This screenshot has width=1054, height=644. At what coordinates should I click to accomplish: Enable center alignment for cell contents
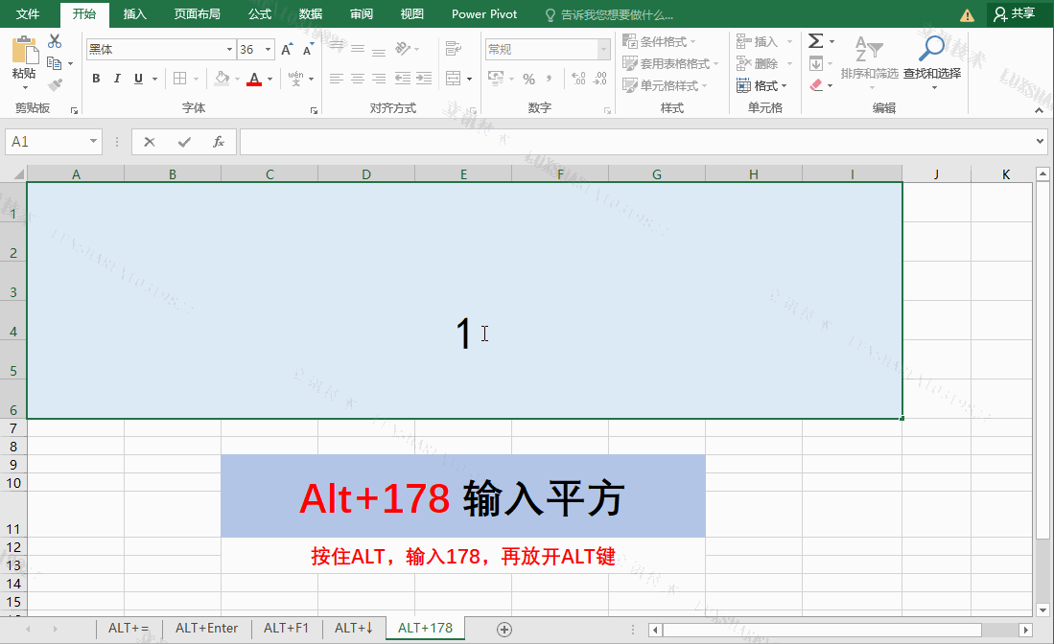pyautogui.click(x=356, y=78)
